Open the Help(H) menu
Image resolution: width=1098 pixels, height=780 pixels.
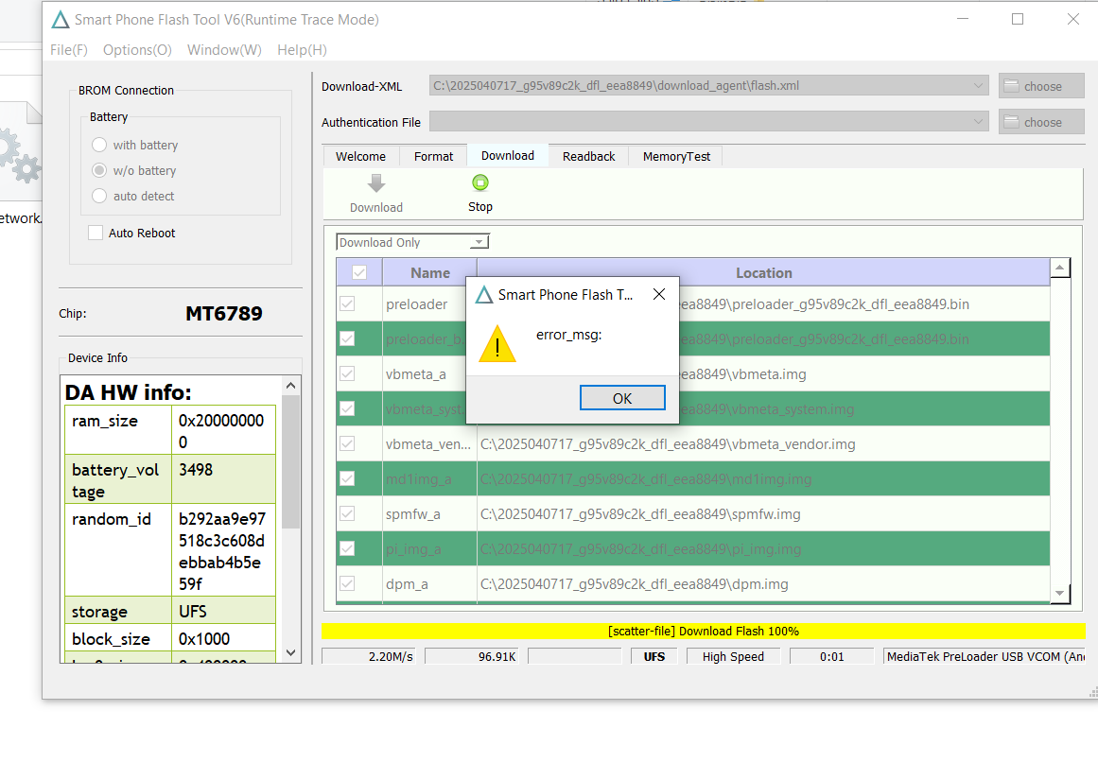point(302,50)
